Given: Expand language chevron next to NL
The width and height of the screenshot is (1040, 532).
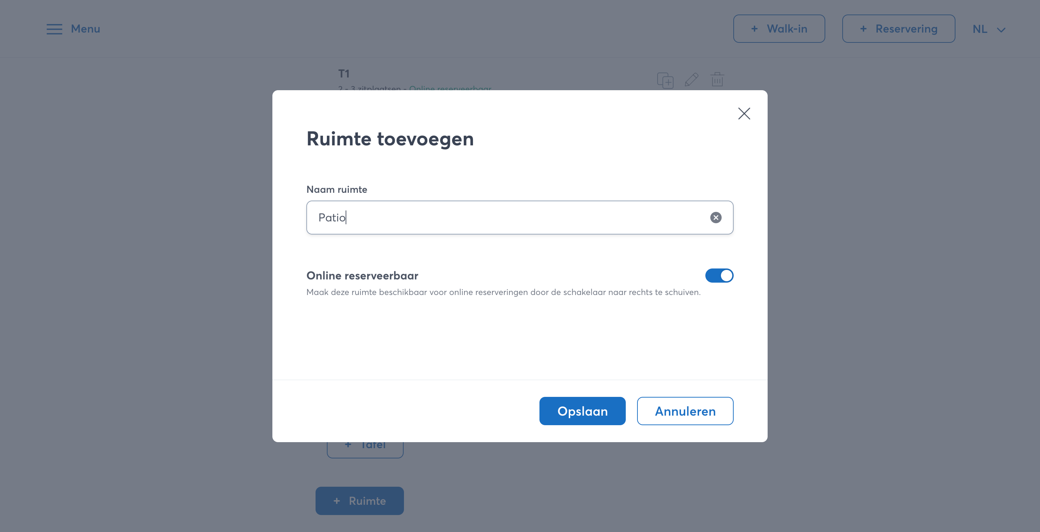Looking at the screenshot, I should (1001, 30).
